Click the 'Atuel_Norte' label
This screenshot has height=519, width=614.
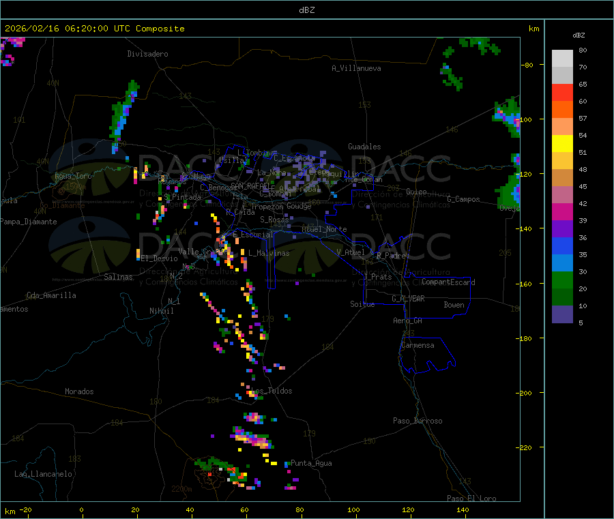324,229
